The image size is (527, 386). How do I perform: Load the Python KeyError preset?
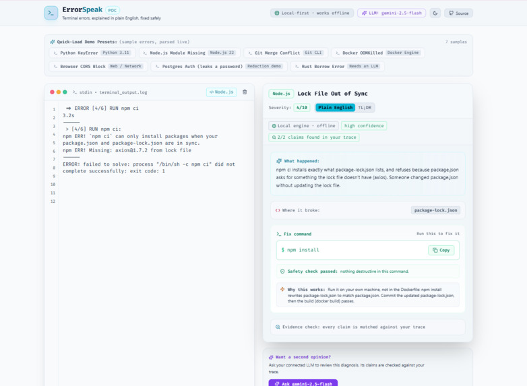[x=92, y=53]
